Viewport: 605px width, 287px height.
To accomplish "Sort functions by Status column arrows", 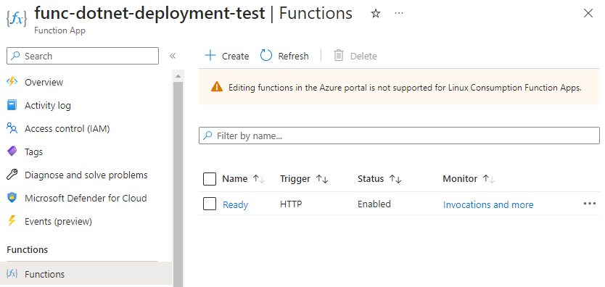I will 395,179.
